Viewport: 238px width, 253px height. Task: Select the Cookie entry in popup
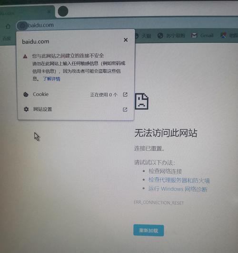point(76,94)
